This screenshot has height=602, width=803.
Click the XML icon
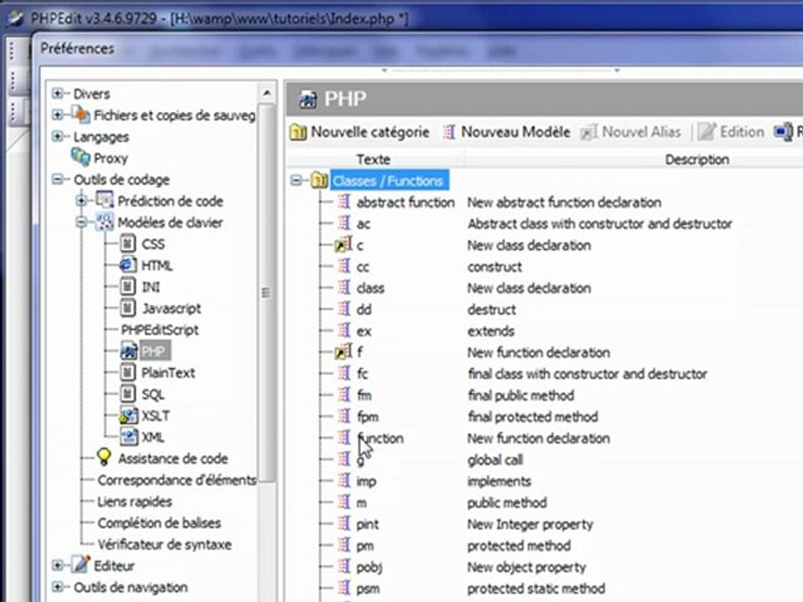click(x=129, y=436)
